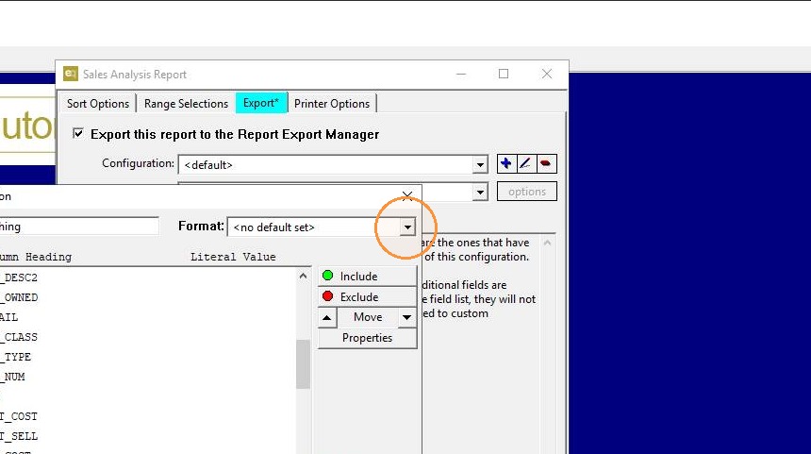This screenshot has height=454, width=811.
Task: Open the Range Selections tab
Action: (186, 104)
